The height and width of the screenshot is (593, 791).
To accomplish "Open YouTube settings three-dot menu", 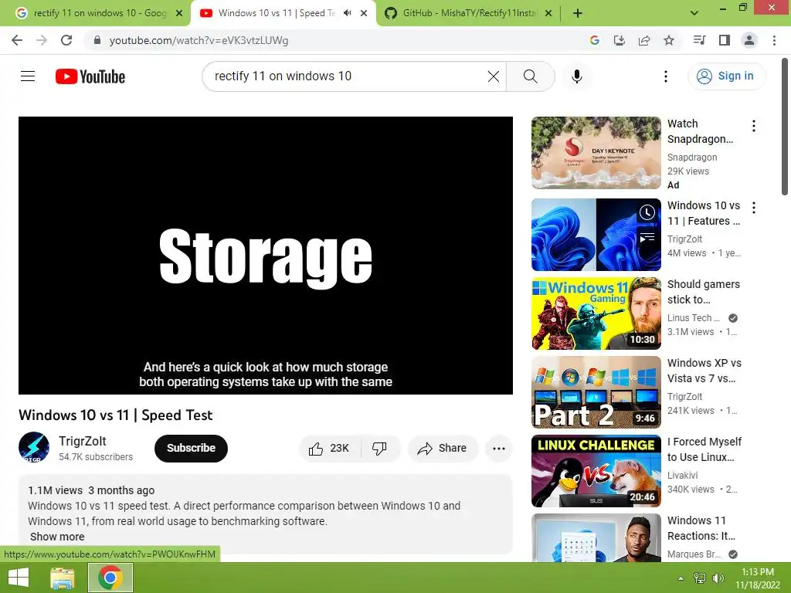I will (x=665, y=76).
